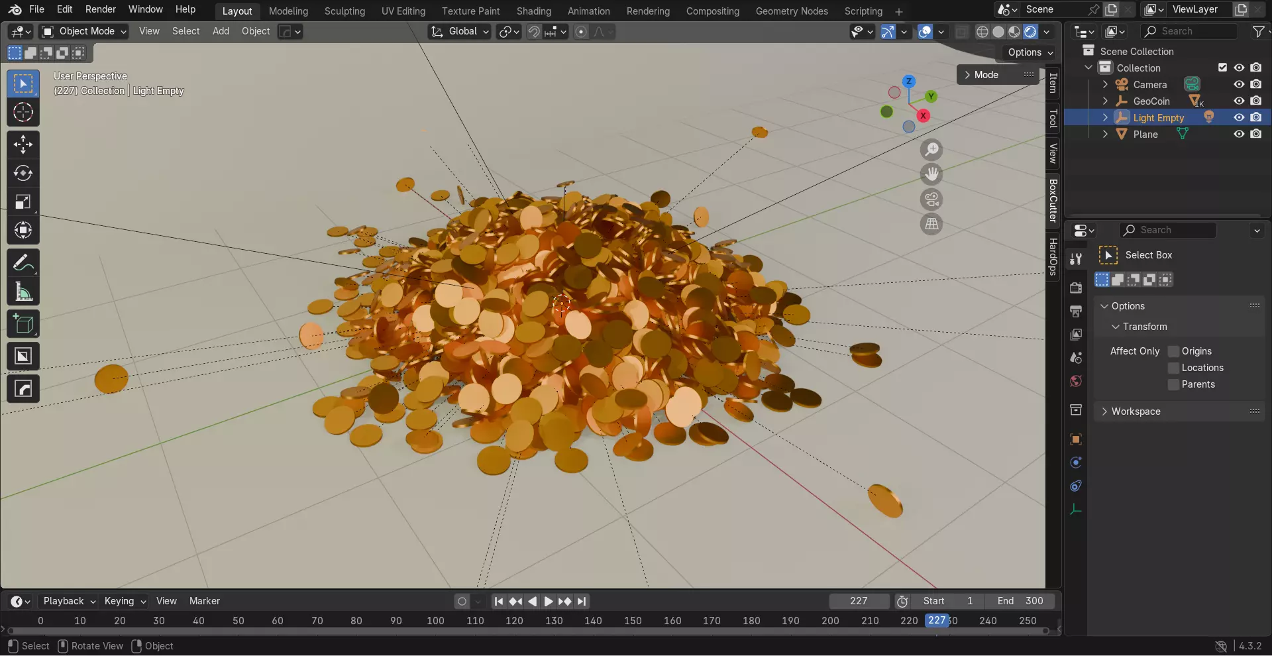Hide Light Empty in viewport
This screenshot has height=656, width=1272.
click(1239, 117)
